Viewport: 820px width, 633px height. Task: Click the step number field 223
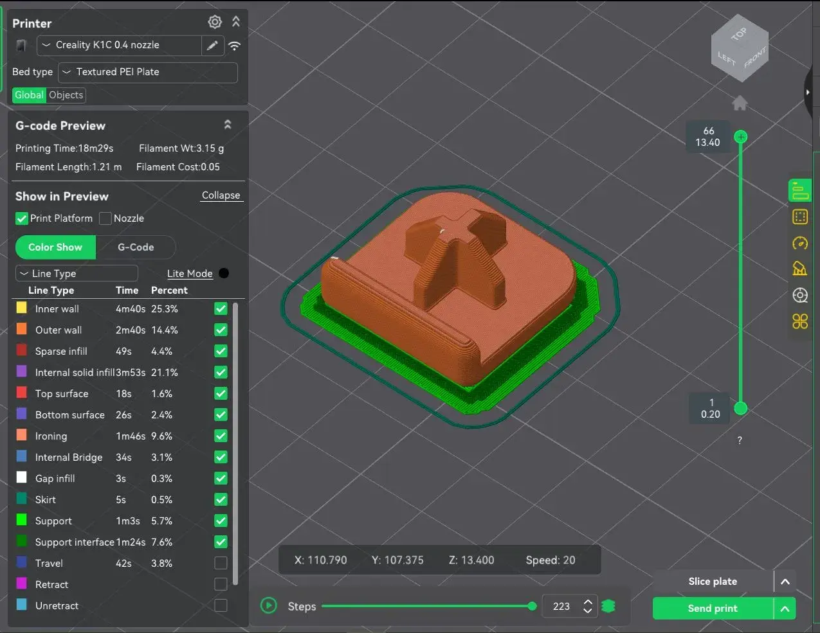tap(561, 606)
